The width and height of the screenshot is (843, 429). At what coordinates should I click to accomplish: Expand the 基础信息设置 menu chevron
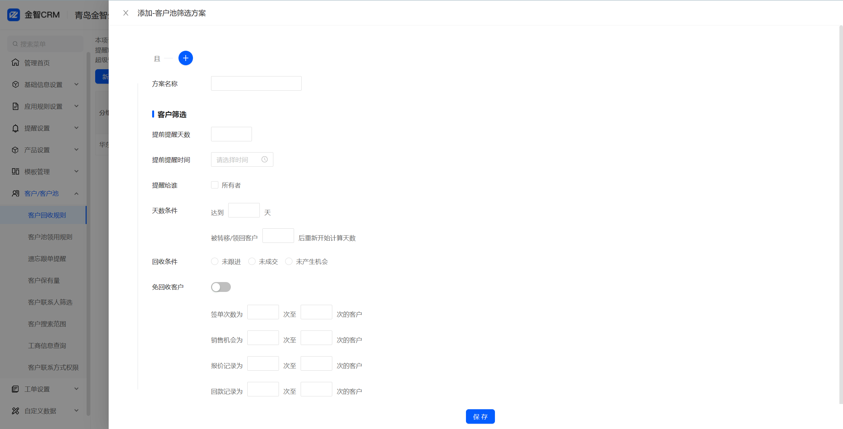(x=76, y=84)
